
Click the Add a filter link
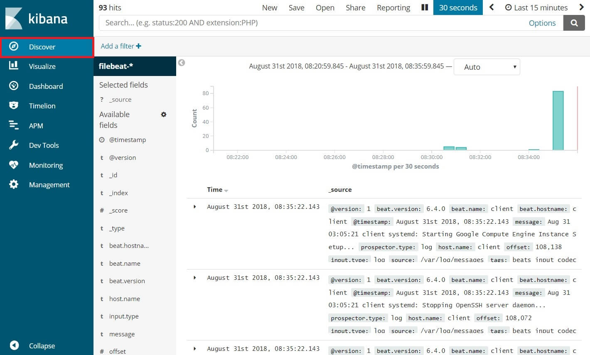[120, 46]
